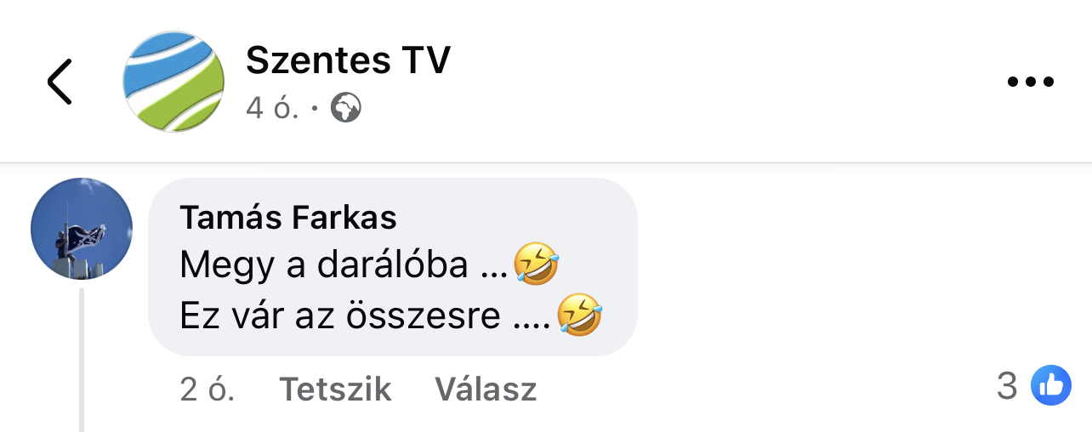Tap the laughing emoji after 'darálóba'
Image resolution: width=1092 pixels, height=432 pixels.
[537, 265]
